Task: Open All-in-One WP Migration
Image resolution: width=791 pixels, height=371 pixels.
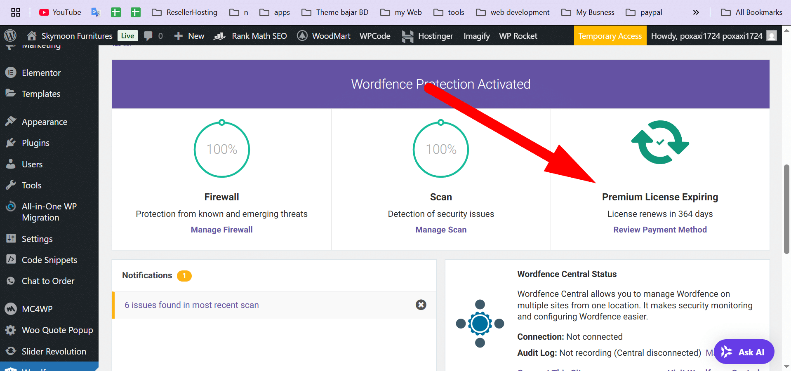Action: (x=49, y=212)
